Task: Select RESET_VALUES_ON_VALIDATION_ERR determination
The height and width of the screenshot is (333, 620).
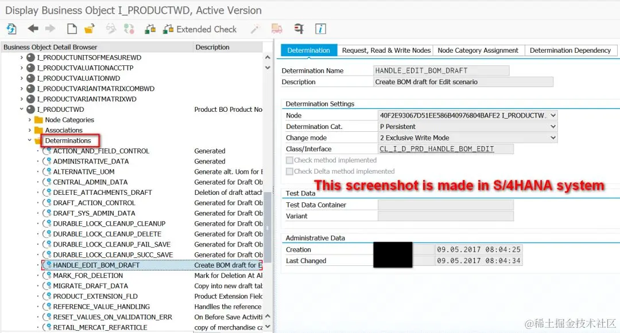Action: click(x=113, y=317)
